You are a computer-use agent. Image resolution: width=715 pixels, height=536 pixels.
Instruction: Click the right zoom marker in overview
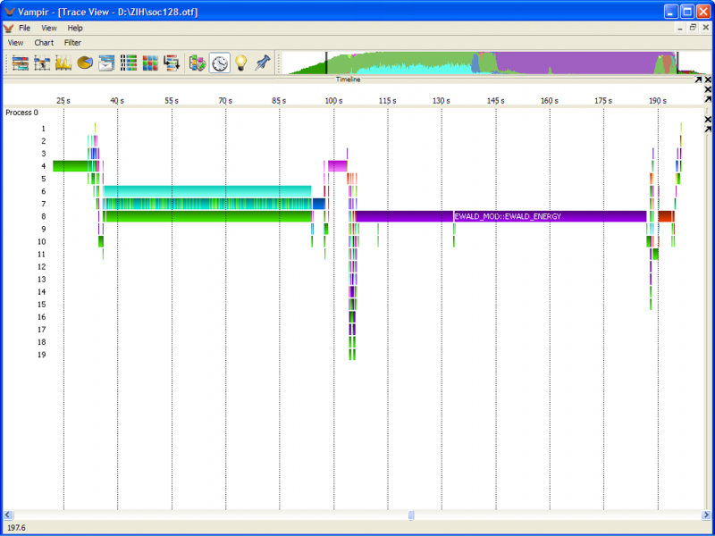coord(677,63)
